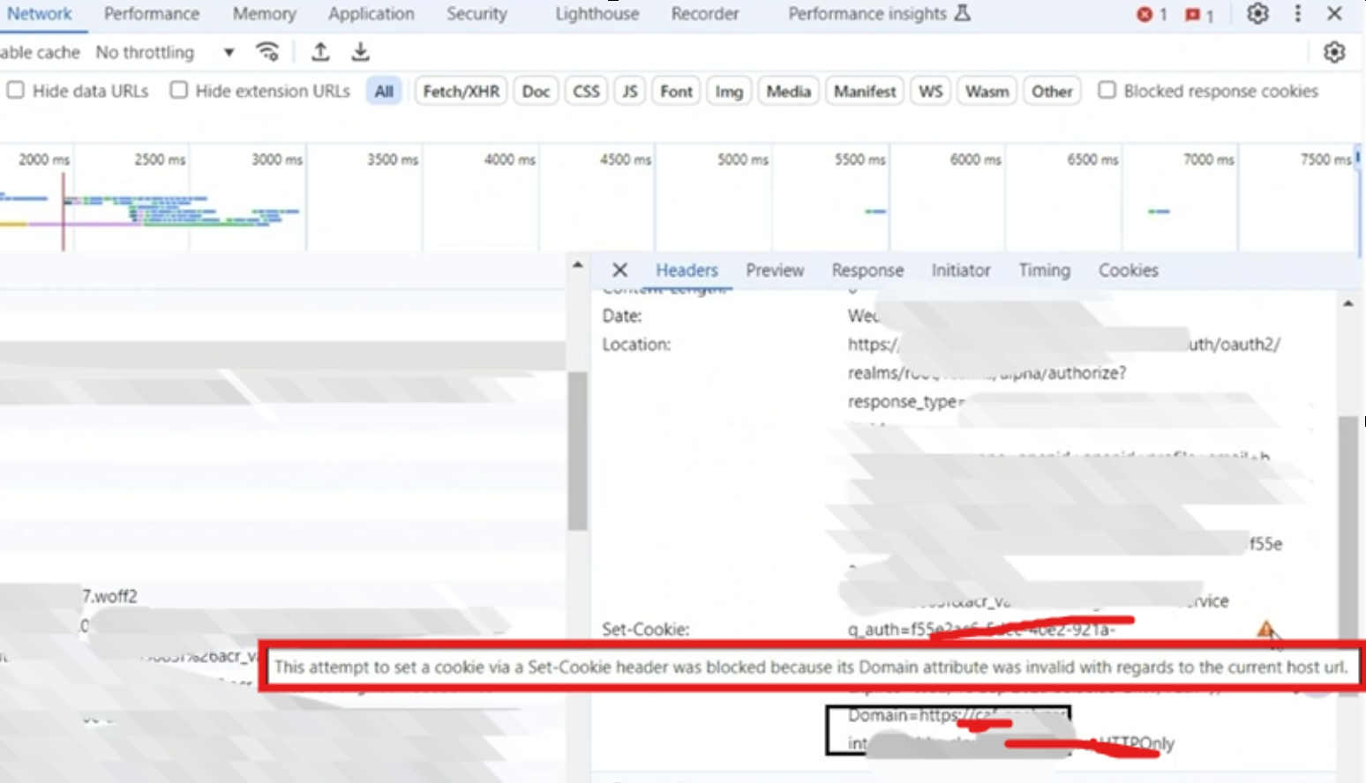Open DevTools settings gear icon
Viewport: 1366px width, 783px height.
coord(1257,14)
